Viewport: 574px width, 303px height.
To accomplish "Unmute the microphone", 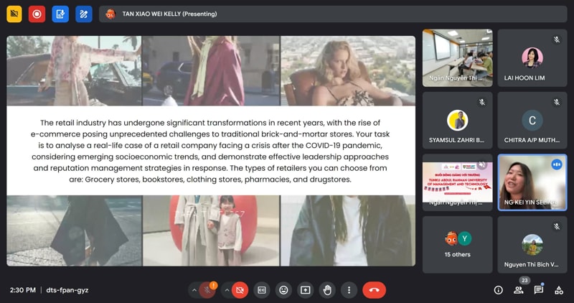I will click(x=207, y=290).
